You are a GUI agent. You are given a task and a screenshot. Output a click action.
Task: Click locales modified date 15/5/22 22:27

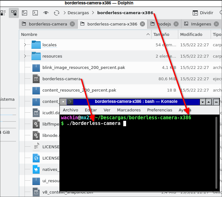[x=194, y=45]
